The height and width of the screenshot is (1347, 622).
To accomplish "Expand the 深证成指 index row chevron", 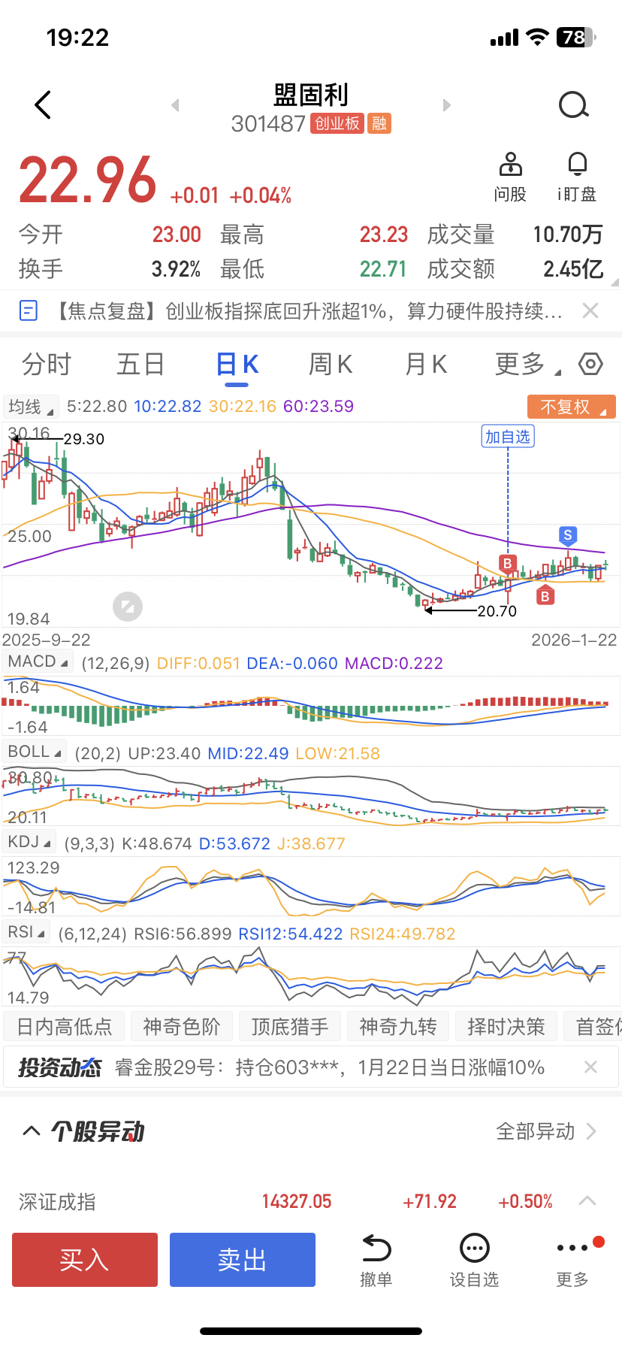I will pos(587,1201).
